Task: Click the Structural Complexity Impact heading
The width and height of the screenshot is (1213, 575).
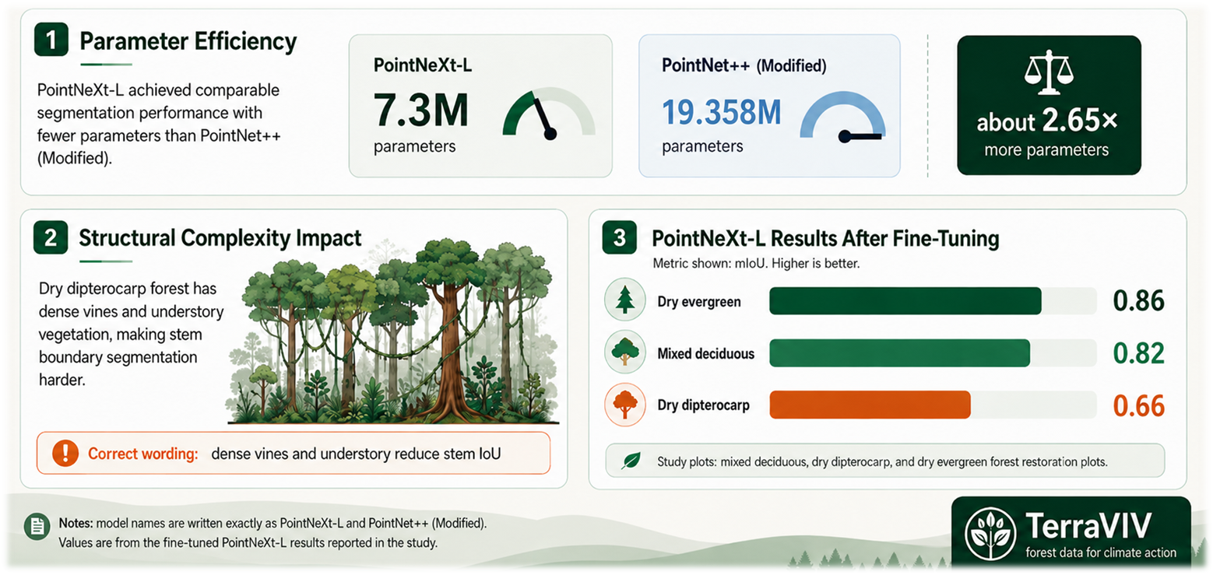Action: point(220,237)
